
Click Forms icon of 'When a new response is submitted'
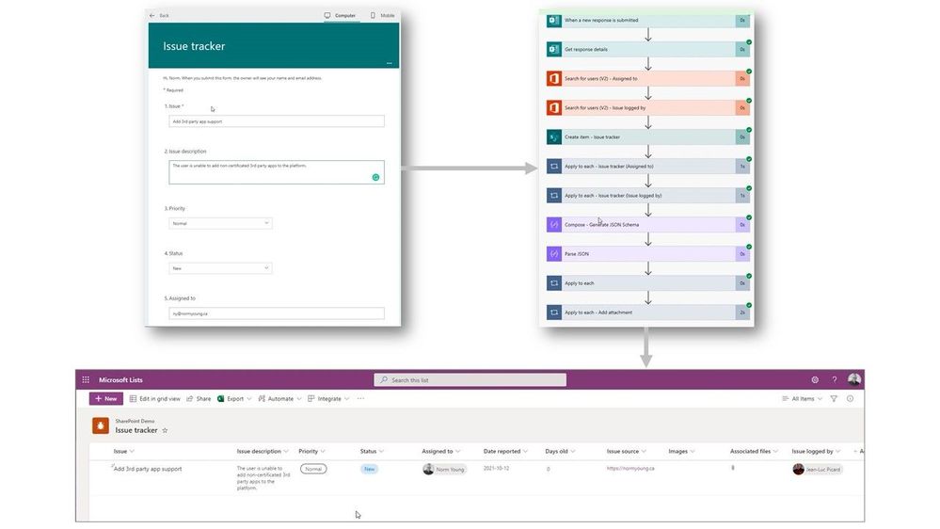[x=554, y=21]
